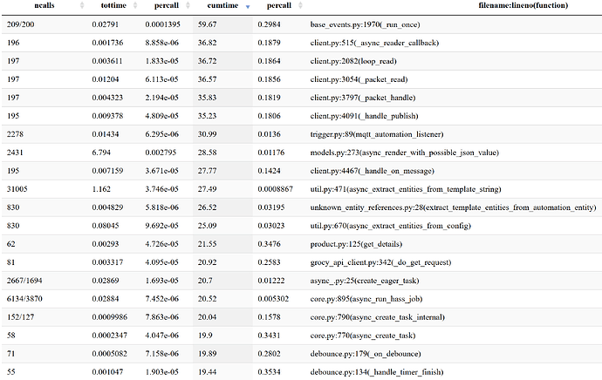Screen dimensions: 602x380
Task: Select product.py:125(get_details) entry
Action: pos(356,244)
